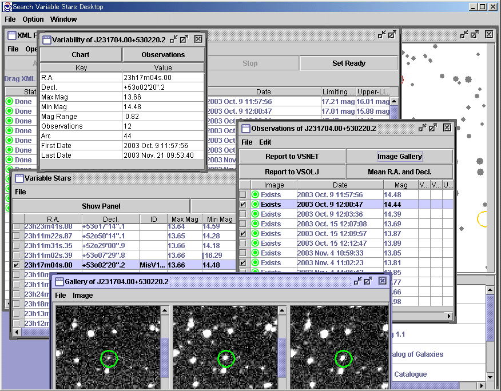Uncheck the 2003 Oct. 15 12:09:57 observation checkbox
The image size is (501, 391).
click(x=243, y=233)
